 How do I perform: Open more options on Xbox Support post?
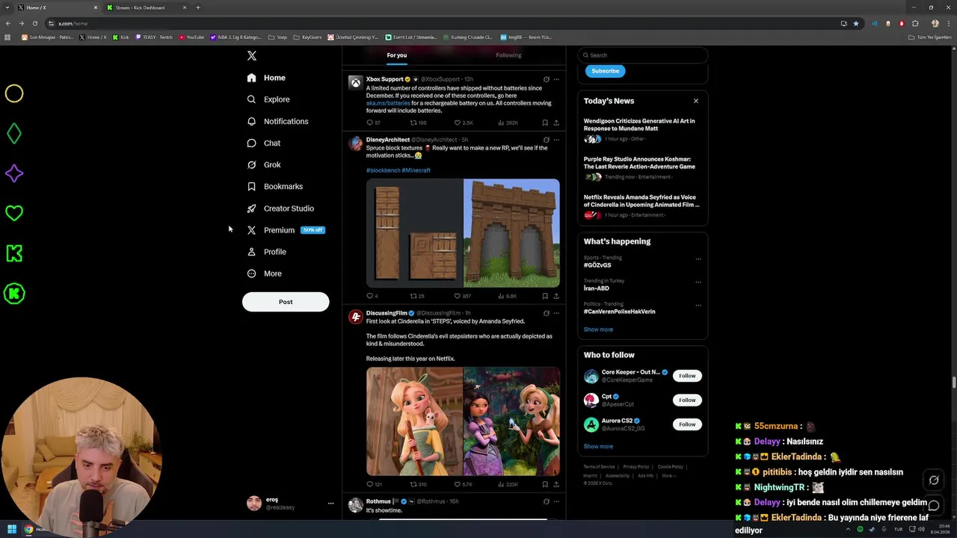(x=556, y=79)
